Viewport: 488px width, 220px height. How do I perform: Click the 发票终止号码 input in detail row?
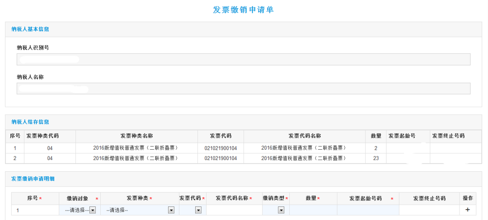(429, 210)
